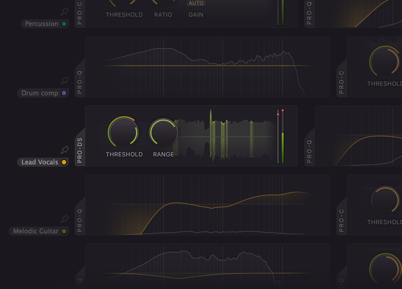Select the Melodic Guitar track label
The height and width of the screenshot is (289, 402).
click(x=36, y=231)
